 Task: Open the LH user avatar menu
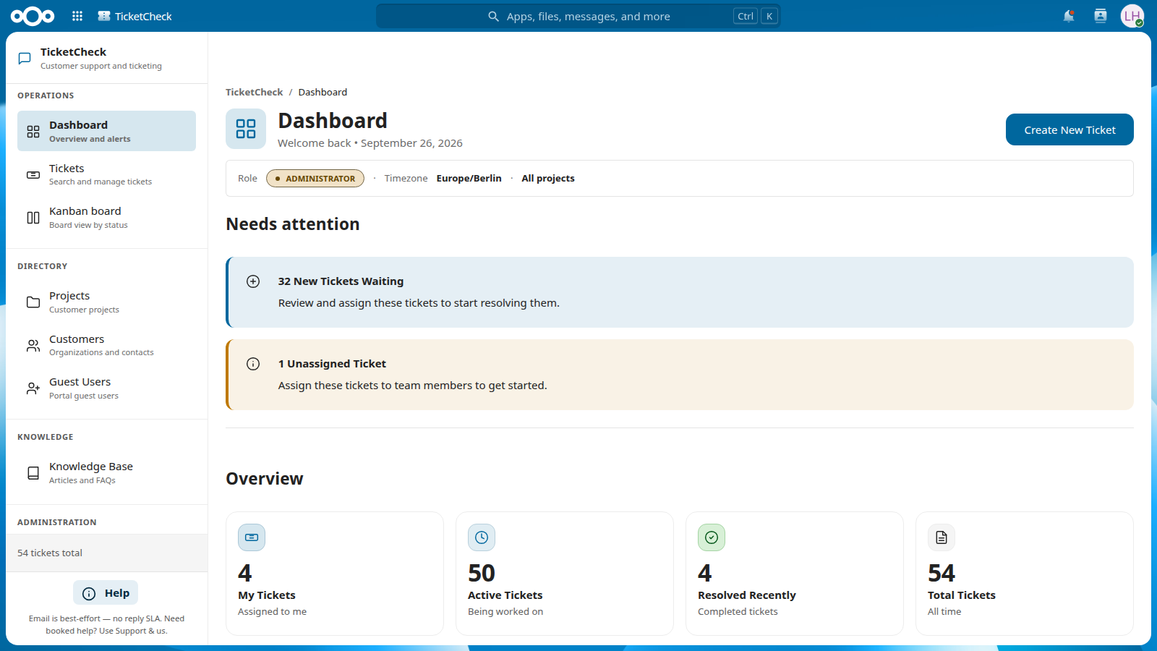1132,16
